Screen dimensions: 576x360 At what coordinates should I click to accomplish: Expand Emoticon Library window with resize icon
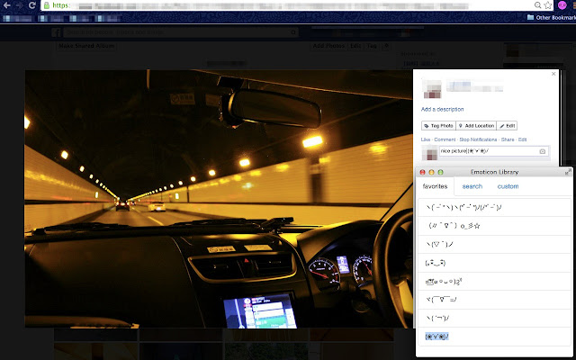[568, 172]
